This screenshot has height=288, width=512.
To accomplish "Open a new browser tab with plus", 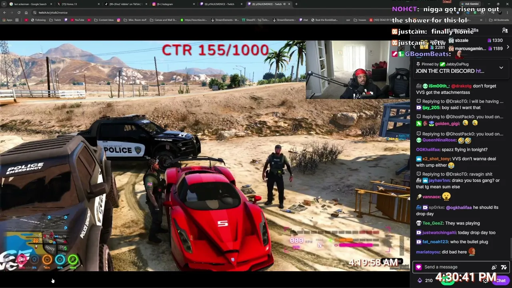I will [x=296, y=4].
